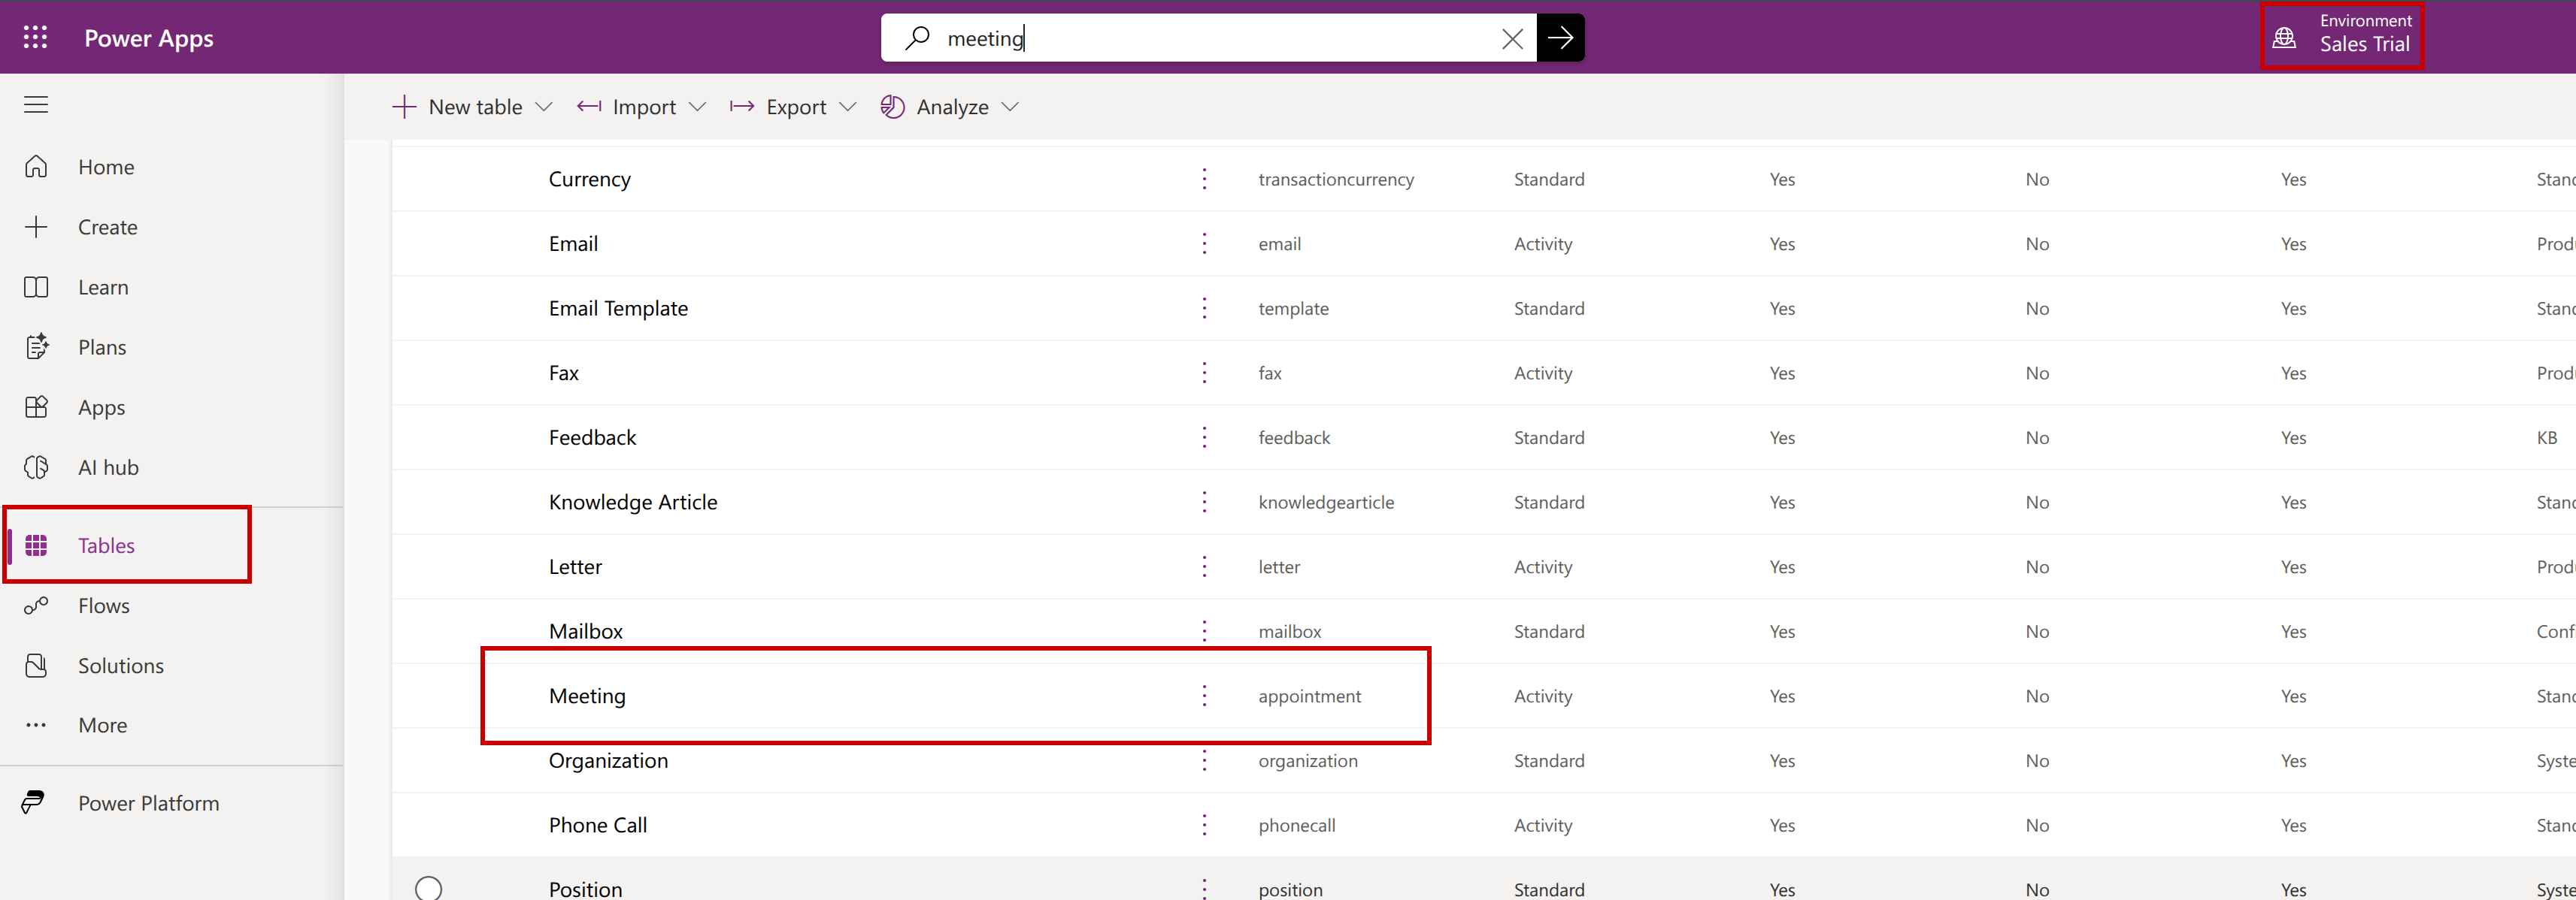2576x900 pixels.
Task: Click the Home house icon
Action: click(36, 167)
